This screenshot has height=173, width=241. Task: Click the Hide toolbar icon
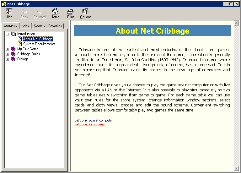point(9,14)
